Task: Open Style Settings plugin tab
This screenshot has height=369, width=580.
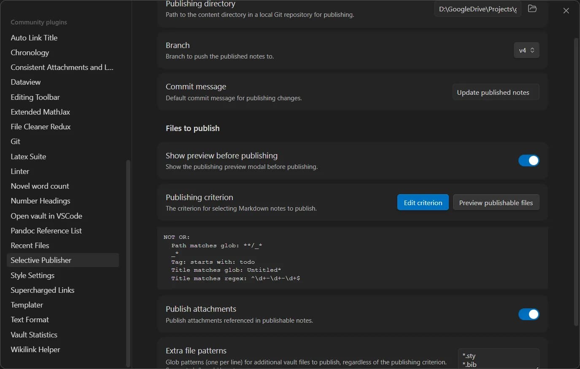Action: 63,275
